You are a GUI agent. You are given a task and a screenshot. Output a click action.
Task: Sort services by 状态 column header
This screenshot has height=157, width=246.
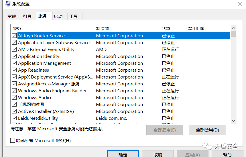[x=173, y=29]
